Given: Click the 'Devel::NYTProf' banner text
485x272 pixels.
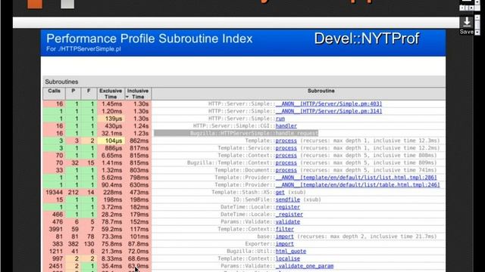Looking at the screenshot, I should (367, 39).
